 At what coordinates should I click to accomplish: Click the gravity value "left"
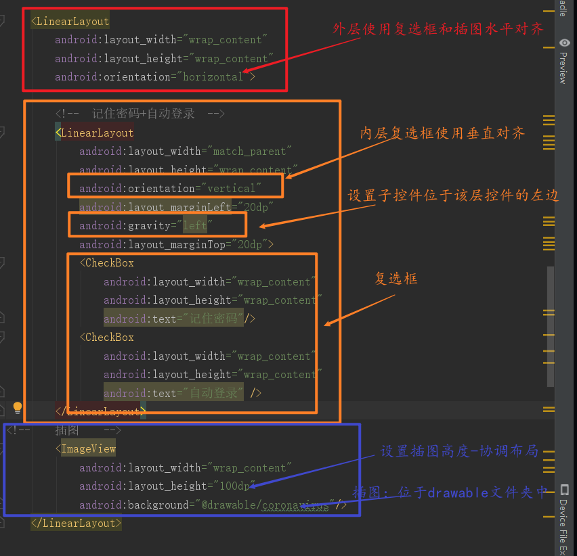click(x=195, y=225)
